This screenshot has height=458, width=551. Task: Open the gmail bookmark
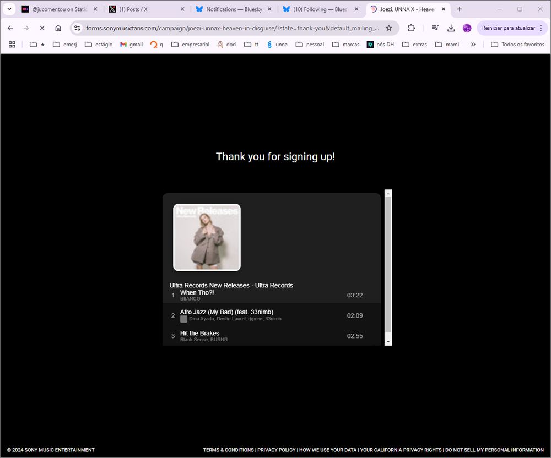coord(132,45)
